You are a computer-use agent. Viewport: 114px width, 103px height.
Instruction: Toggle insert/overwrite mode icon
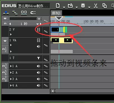[x=6, y=13]
